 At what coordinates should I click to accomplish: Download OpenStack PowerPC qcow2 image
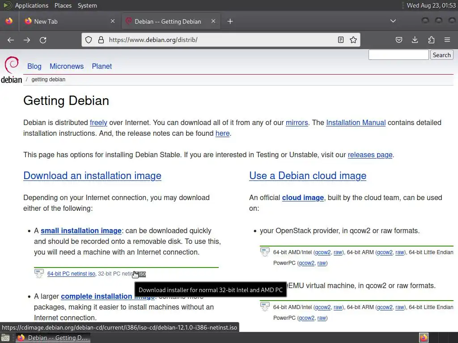[x=306, y=263]
